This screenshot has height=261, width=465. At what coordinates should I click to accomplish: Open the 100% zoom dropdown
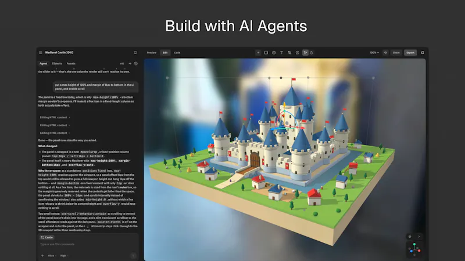click(x=374, y=53)
